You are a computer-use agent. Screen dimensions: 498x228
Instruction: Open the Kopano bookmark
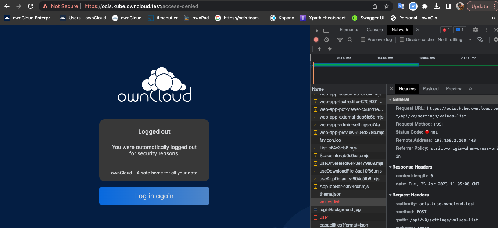[x=282, y=18]
